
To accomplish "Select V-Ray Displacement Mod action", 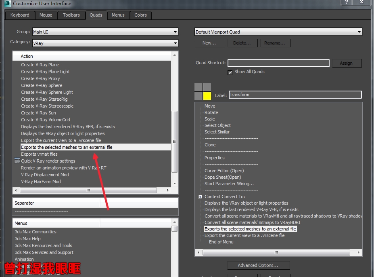I will pos(45,175).
